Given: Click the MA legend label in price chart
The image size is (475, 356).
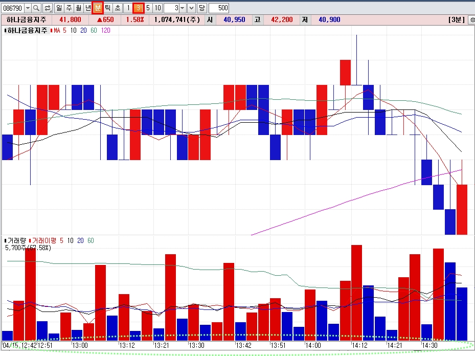Looking at the screenshot, I should pyautogui.click(x=57, y=30).
